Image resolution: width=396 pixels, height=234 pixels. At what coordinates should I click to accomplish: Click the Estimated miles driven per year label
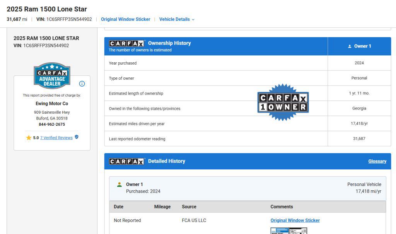point(137,124)
